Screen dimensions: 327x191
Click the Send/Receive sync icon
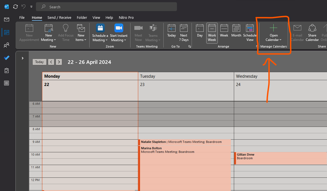(x=15, y=7)
